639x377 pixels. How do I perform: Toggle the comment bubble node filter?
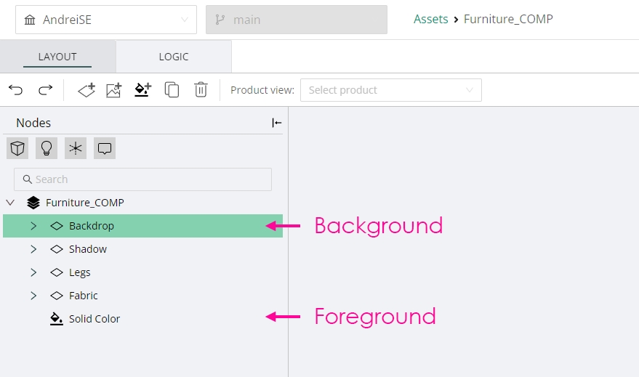[x=105, y=148]
